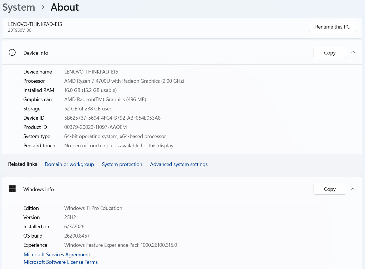365x269 pixels.
Task: Click the Installed RAM row label
Action: [x=39, y=90]
